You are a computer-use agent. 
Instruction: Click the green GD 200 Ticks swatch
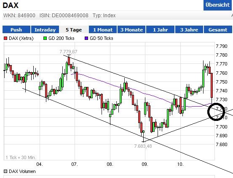click(x=45, y=38)
